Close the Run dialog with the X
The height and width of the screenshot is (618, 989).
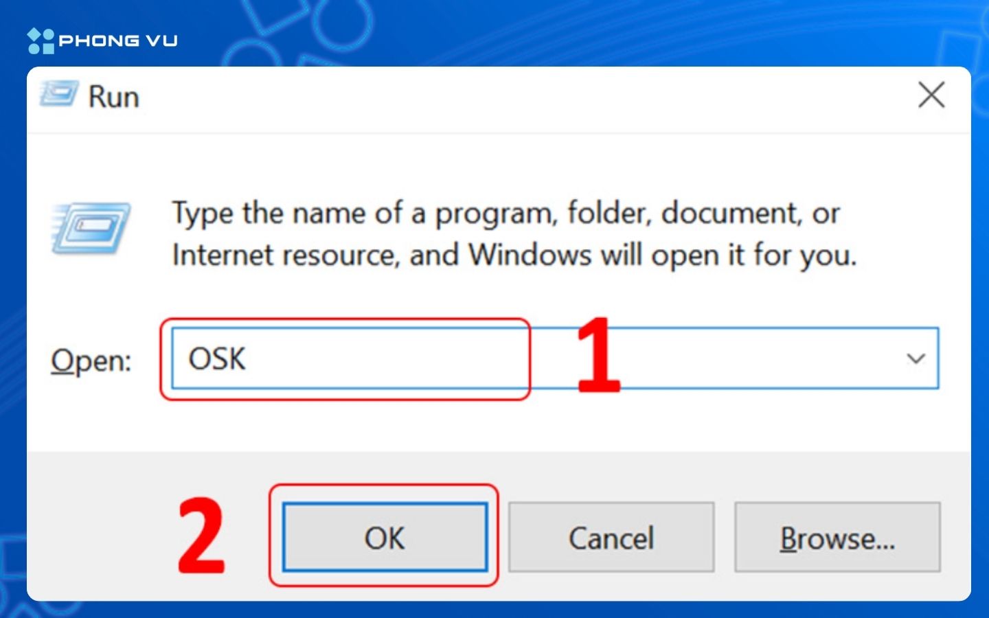click(931, 95)
